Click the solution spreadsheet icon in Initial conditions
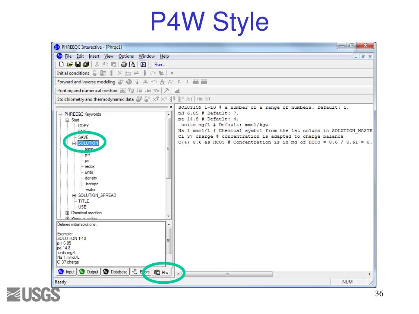The height and width of the screenshot is (314, 419). point(103,73)
